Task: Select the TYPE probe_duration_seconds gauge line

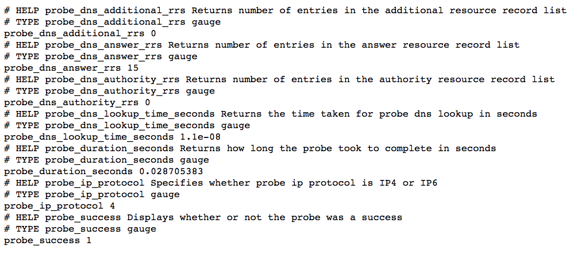Action: (106, 160)
